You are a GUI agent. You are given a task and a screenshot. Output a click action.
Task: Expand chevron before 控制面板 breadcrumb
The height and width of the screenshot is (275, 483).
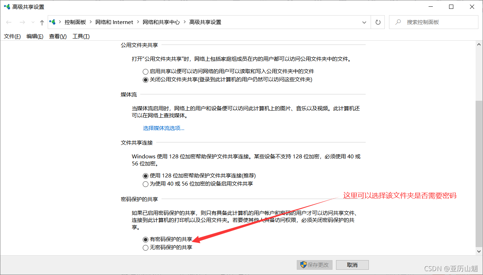(60, 22)
